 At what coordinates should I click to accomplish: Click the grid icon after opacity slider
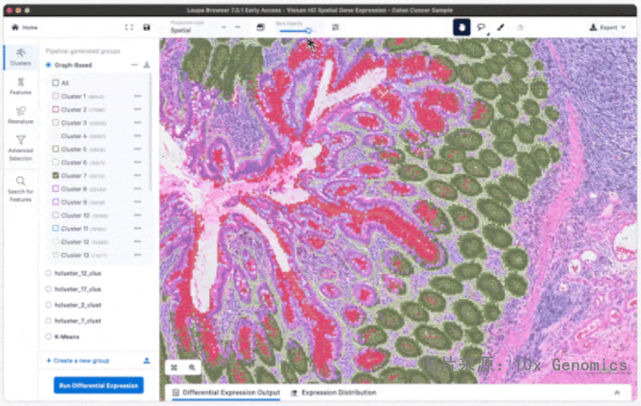(335, 27)
